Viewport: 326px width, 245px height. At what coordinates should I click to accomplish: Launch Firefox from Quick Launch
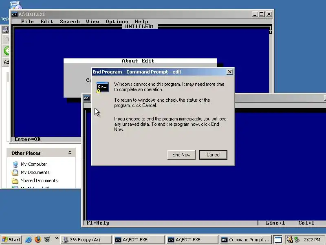(38, 240)
